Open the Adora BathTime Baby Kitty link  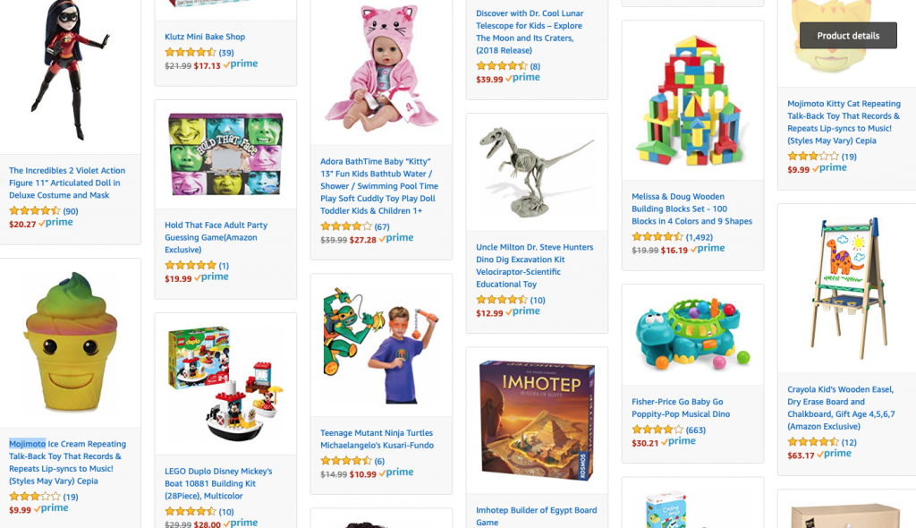[379, 186]
